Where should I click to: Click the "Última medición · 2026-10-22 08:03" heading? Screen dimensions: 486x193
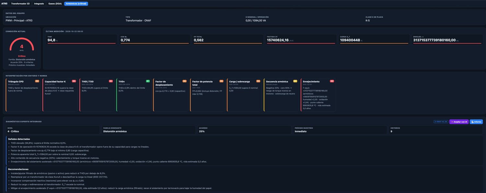pos(64,31)
